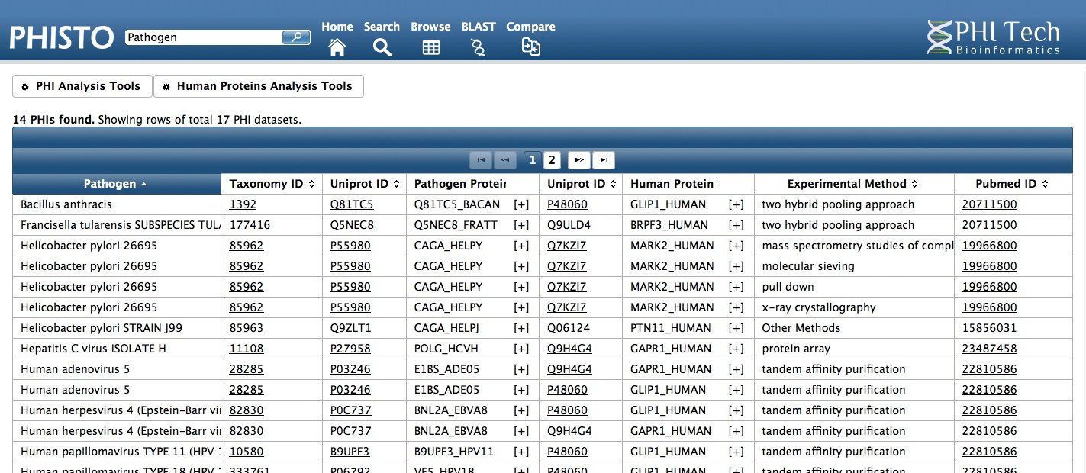The width and height of the screenshot is (1086, 473).
Task: Toggle sorting on Pubmed ID column
Action: pos(1012,183)
